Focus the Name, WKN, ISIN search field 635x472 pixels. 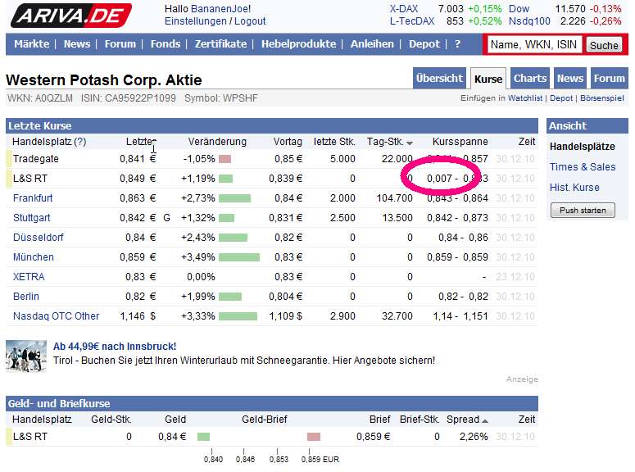[533, 44]
